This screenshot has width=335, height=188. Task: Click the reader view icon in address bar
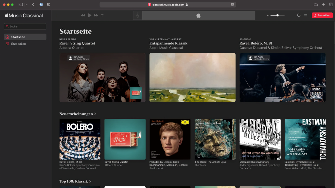coord(233,5)
